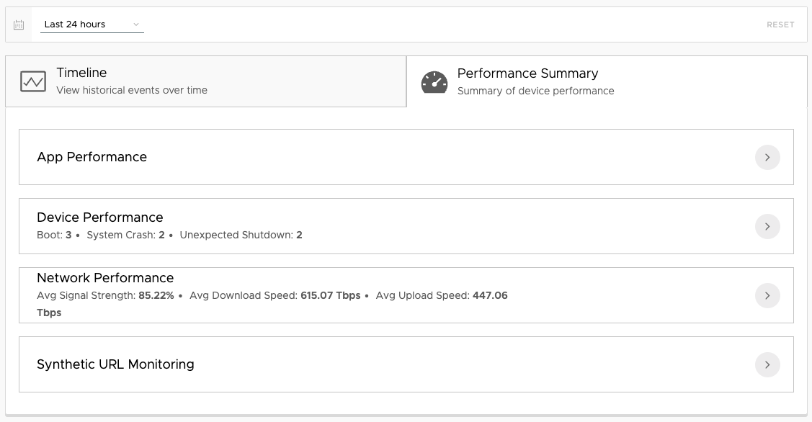Expand the Network Performance section heading
This screenshot has height=422, width=812.
coord(105,278)
